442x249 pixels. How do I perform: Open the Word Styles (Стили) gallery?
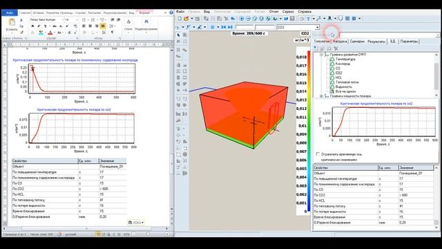128,25
